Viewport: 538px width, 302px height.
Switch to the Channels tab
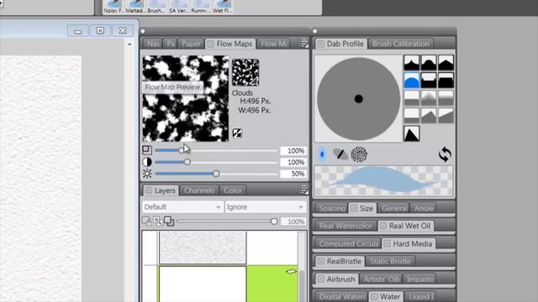point(199,190)
